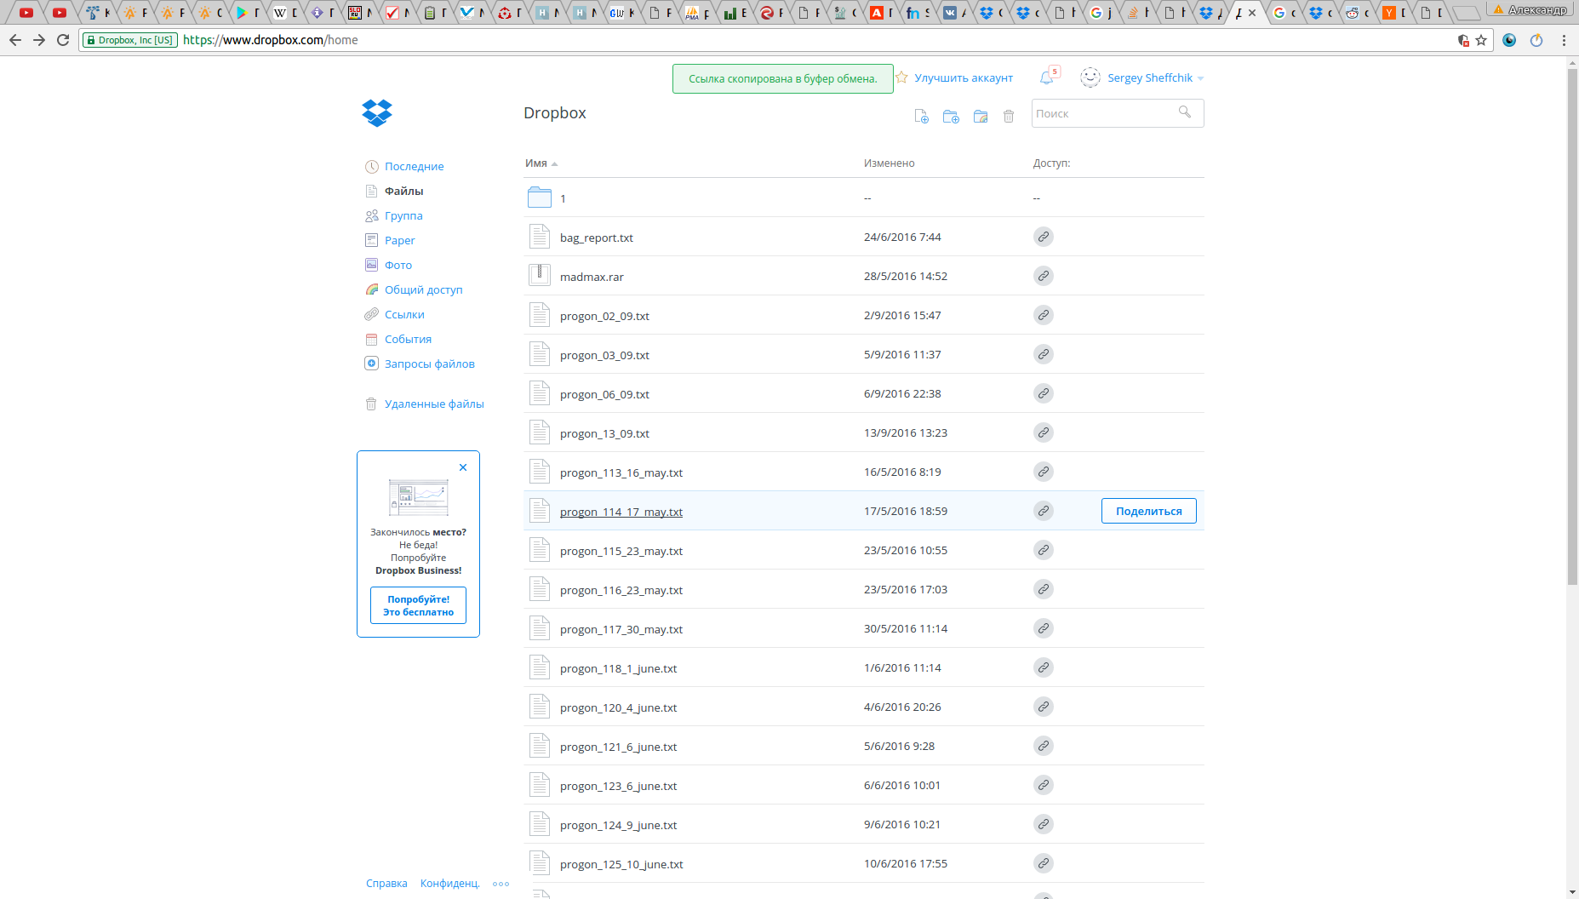
Task: Reload the page with browser refresh icon
Action: coord(63,40)
